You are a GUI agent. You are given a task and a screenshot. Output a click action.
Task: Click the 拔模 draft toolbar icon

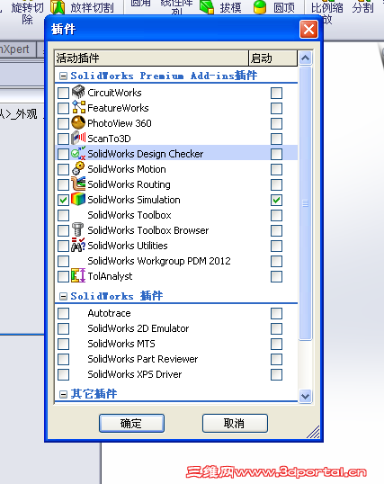point(207,7)
